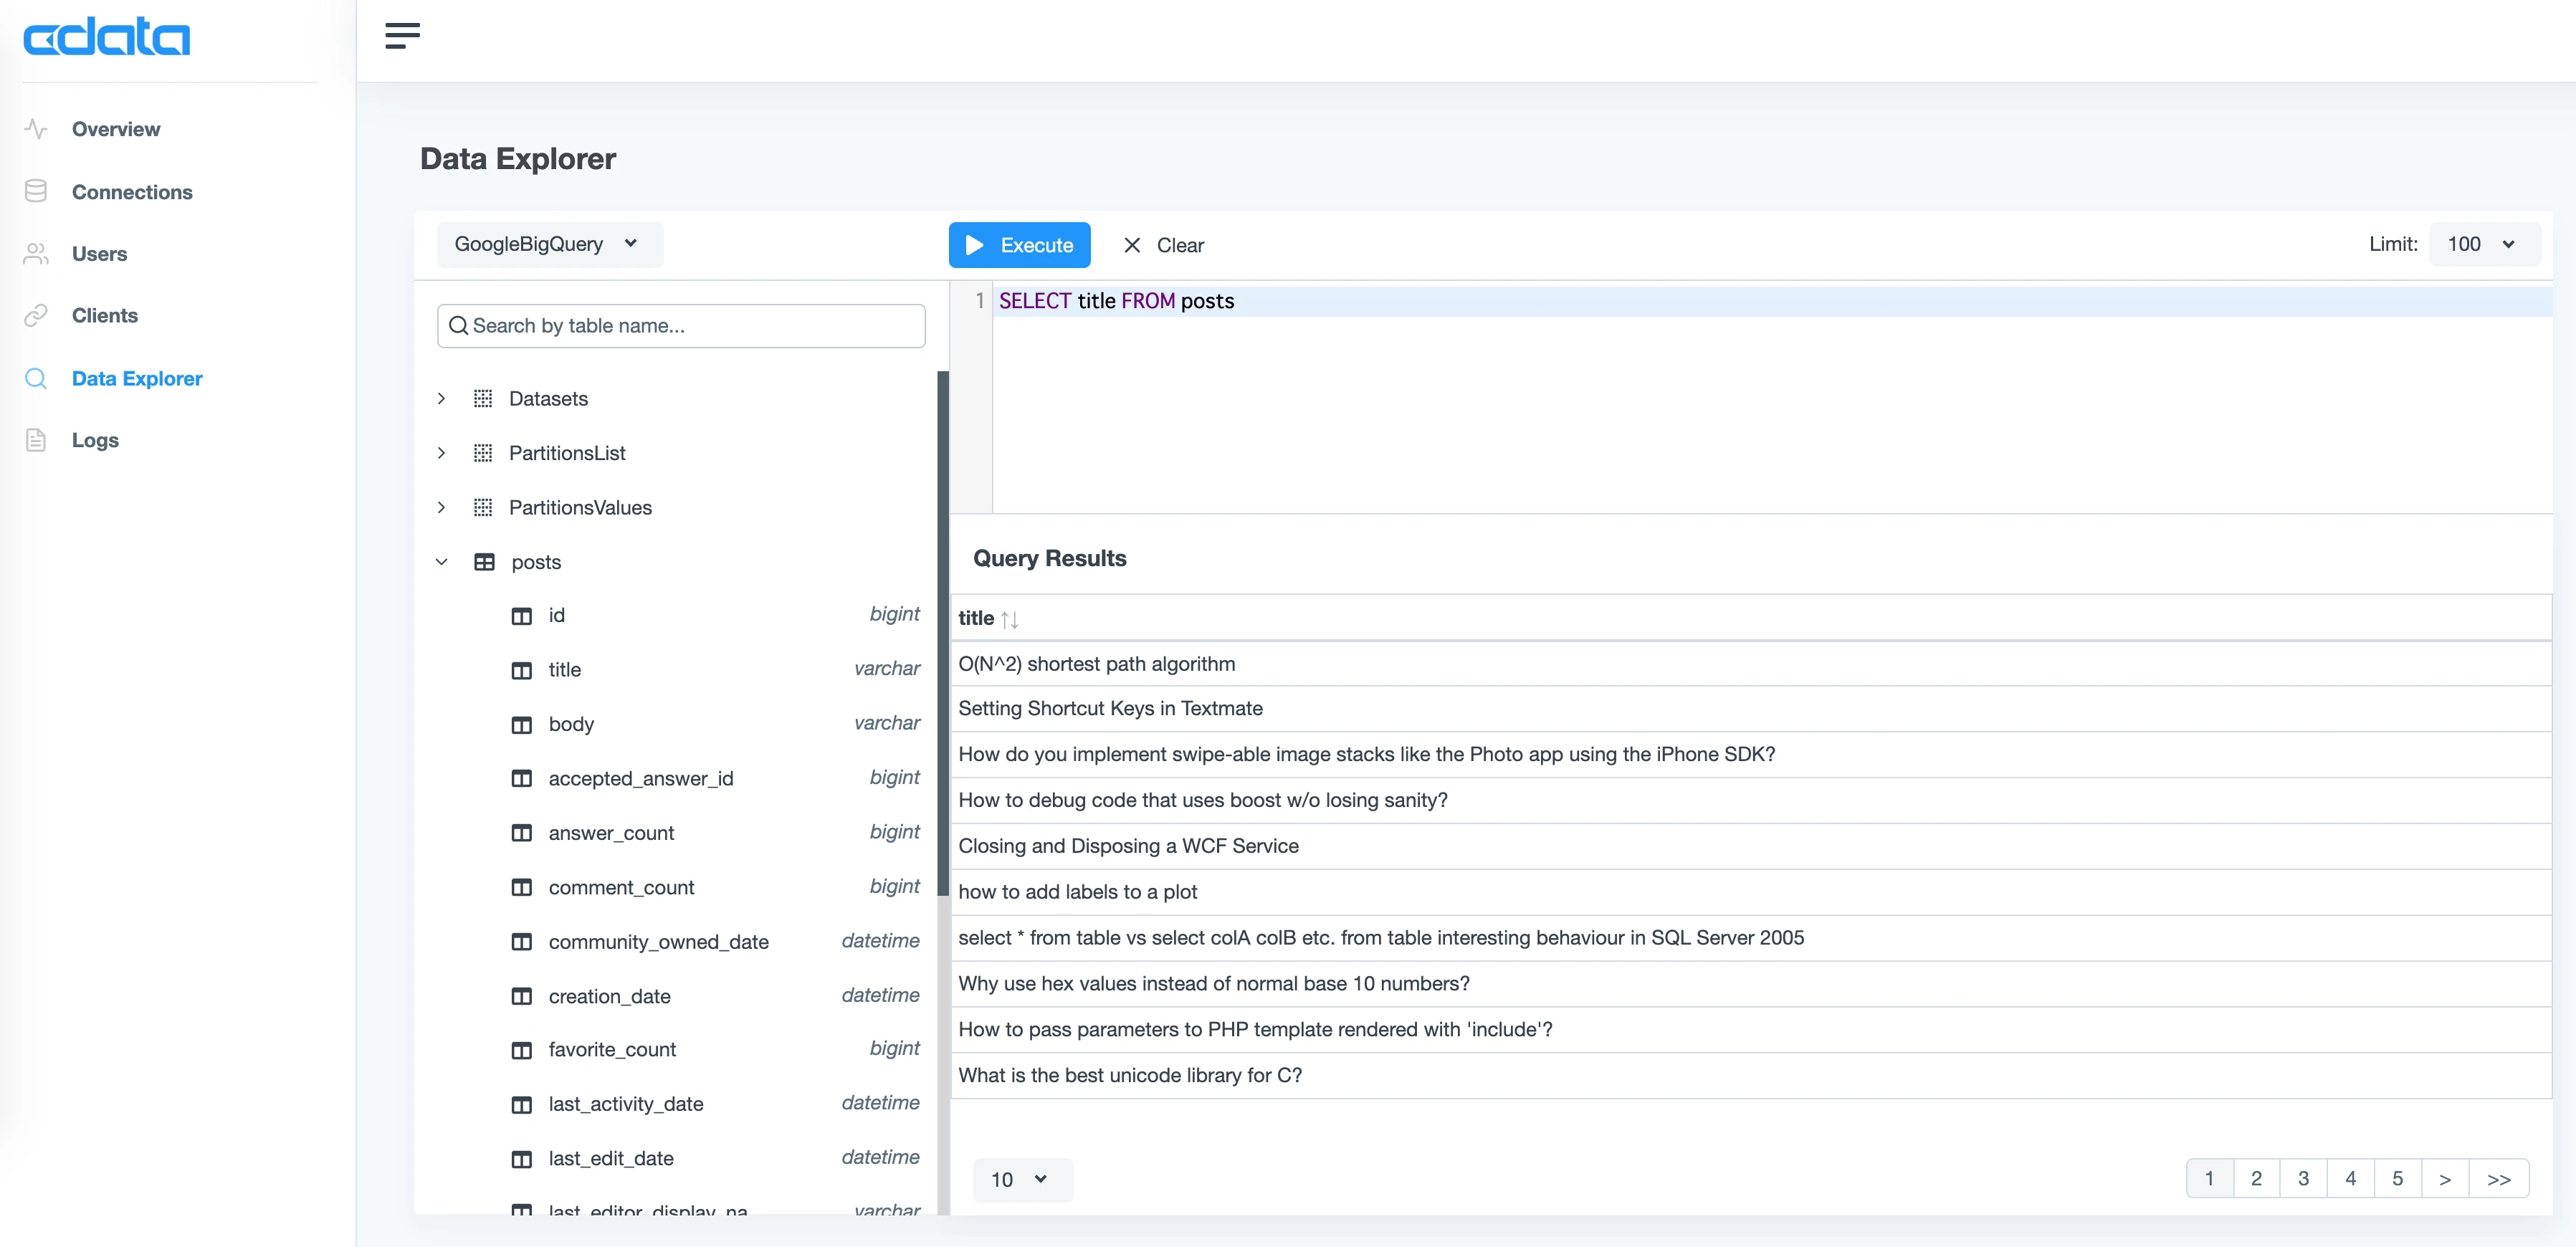Expand the Datasets tree node
The height and width of the screenshot is (1247, 2576).
(x=441, y=399)
